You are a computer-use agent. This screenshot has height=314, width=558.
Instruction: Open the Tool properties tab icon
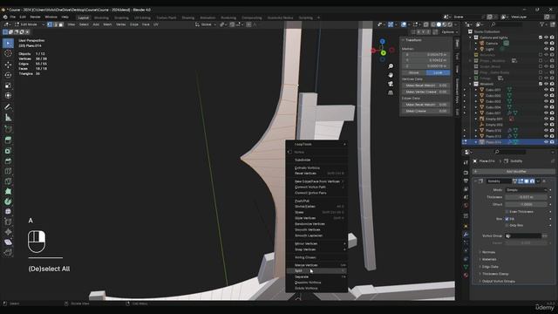pyautogui.click(x=466, y=162)
